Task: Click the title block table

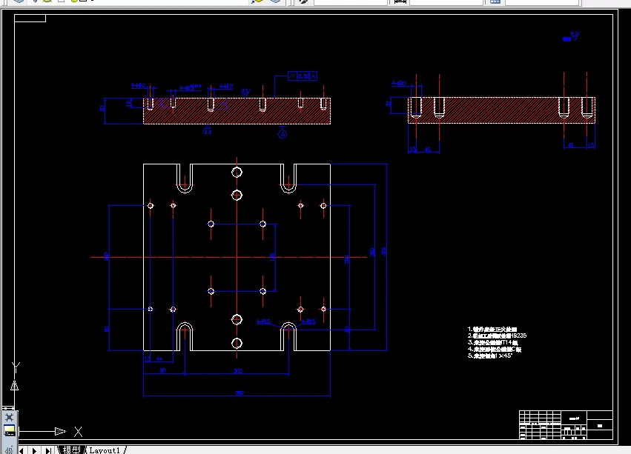Action: tap(566, 425)
